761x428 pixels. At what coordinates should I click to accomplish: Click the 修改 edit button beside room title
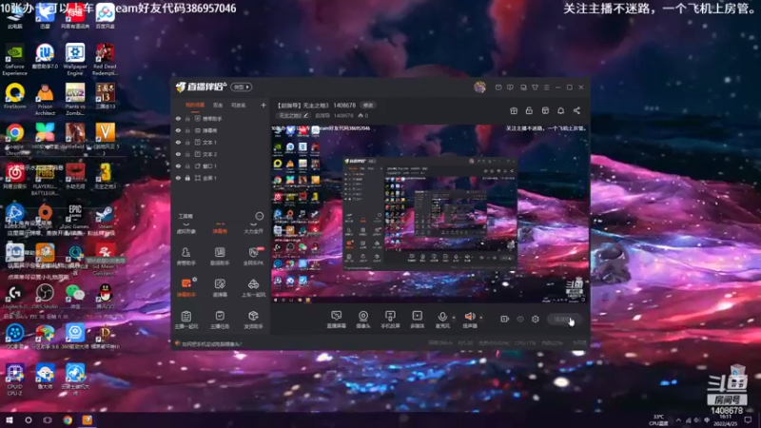368,106
